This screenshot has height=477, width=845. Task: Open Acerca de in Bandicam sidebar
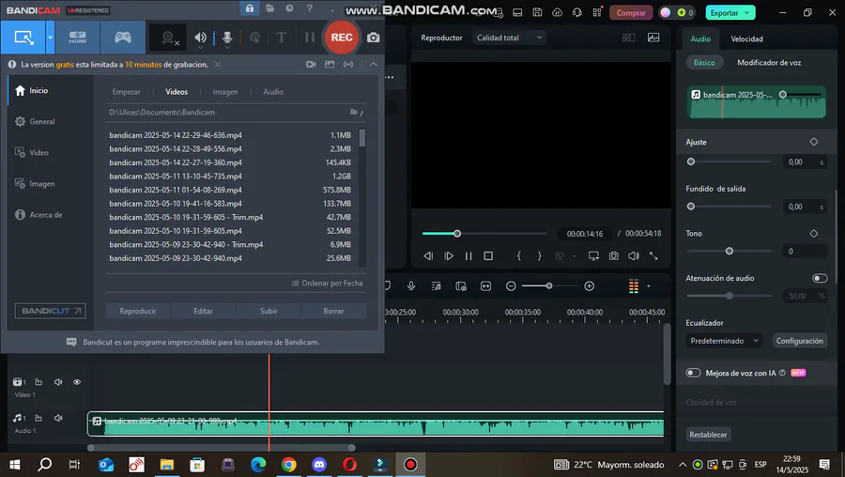click(x=46, y=214)
